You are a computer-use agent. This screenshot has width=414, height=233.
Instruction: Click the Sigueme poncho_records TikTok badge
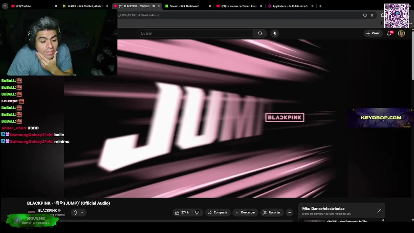(32, 220)
